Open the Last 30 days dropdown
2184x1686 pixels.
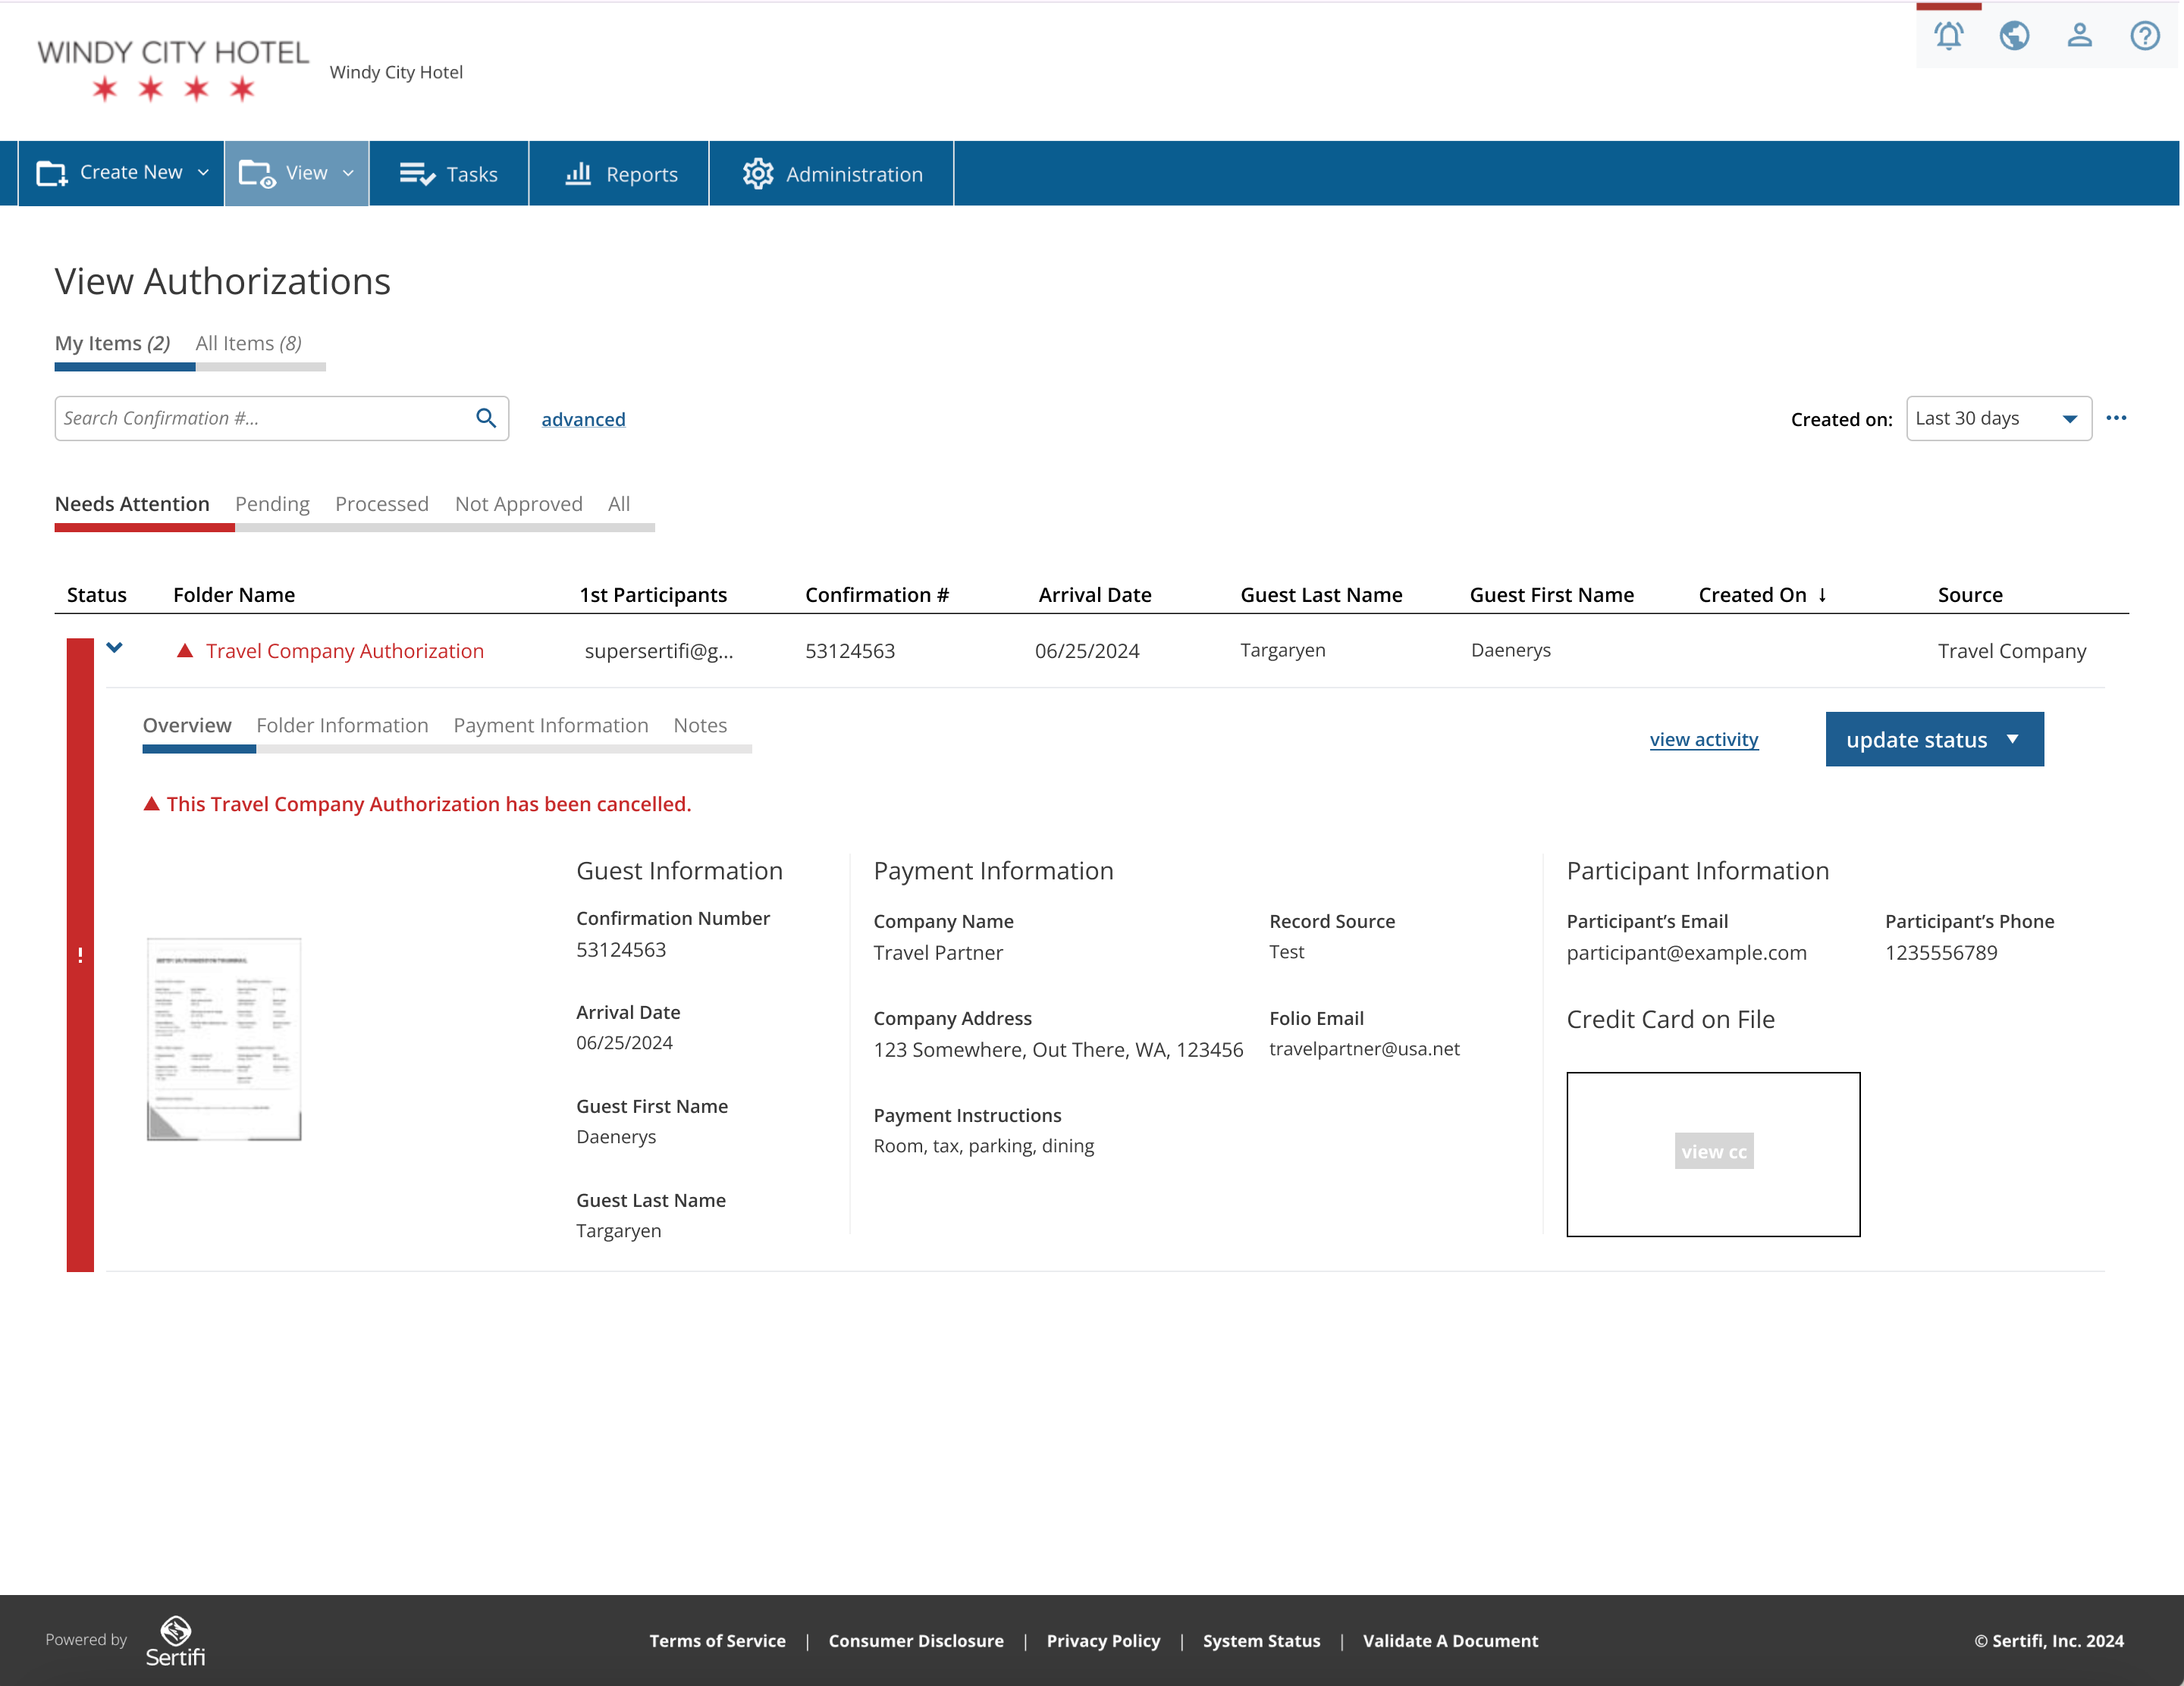1998,418
